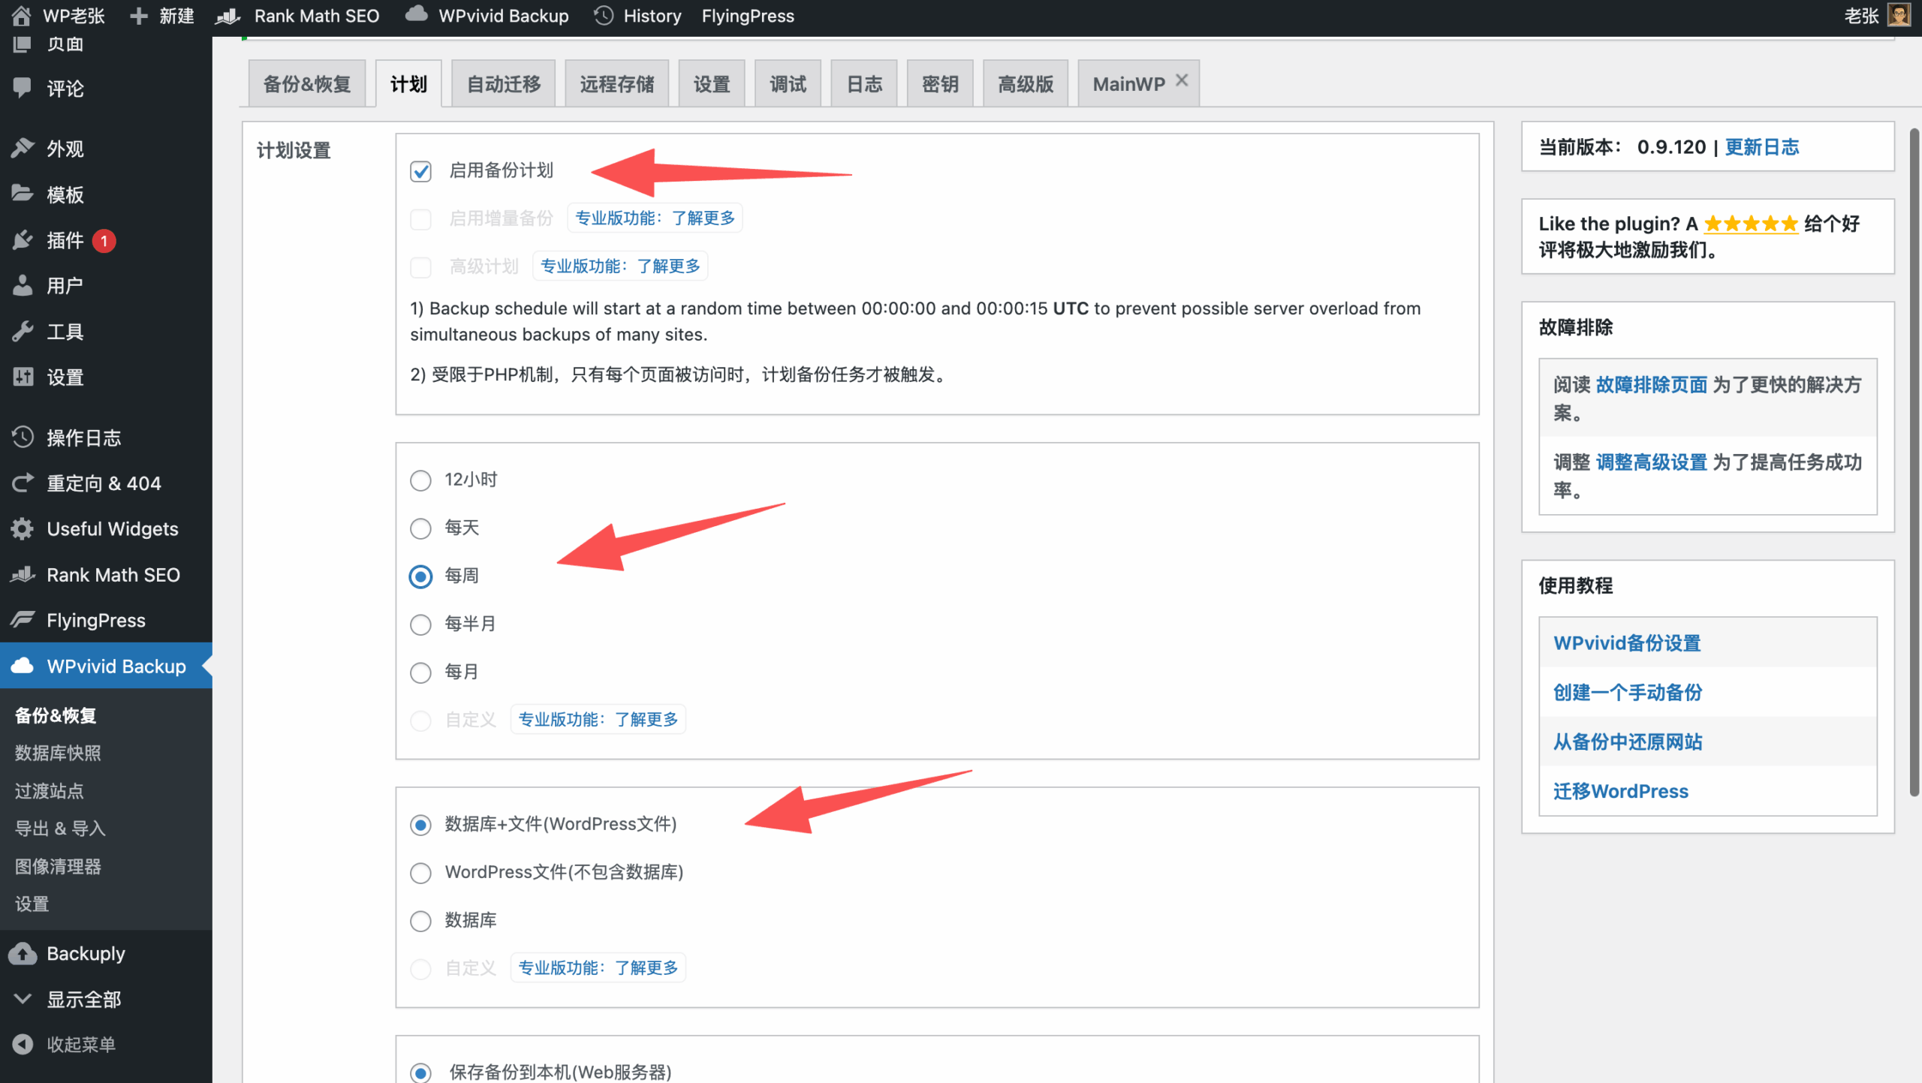1922x1083 pixels.
Task: Open Rank Math SEO chart icon in sidebar
Action: click(x=23, y=575)
